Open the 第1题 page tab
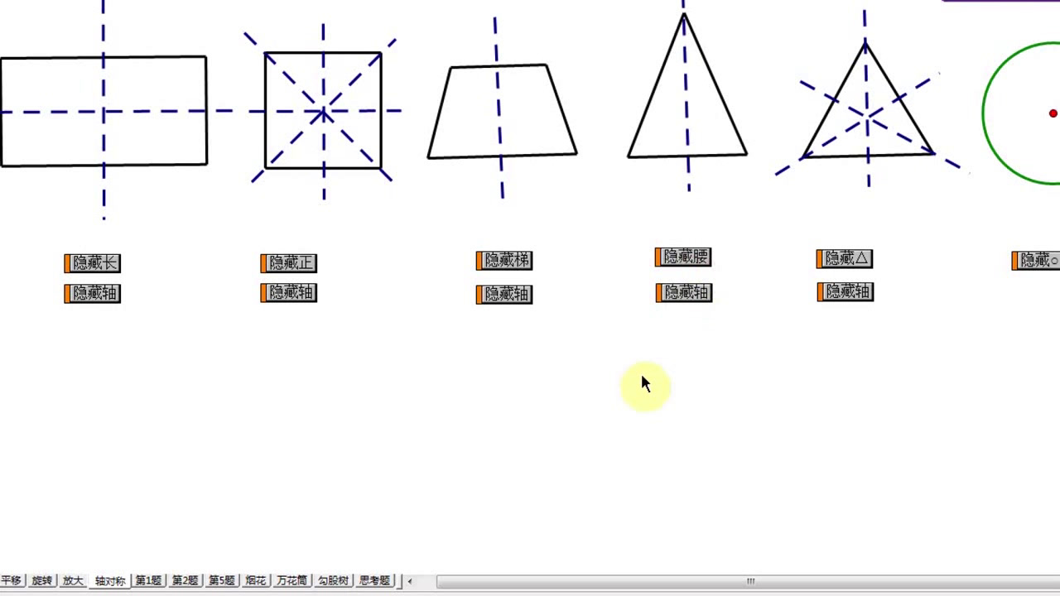The width and height of the screenshot is (1060, 596). (148, 581)
